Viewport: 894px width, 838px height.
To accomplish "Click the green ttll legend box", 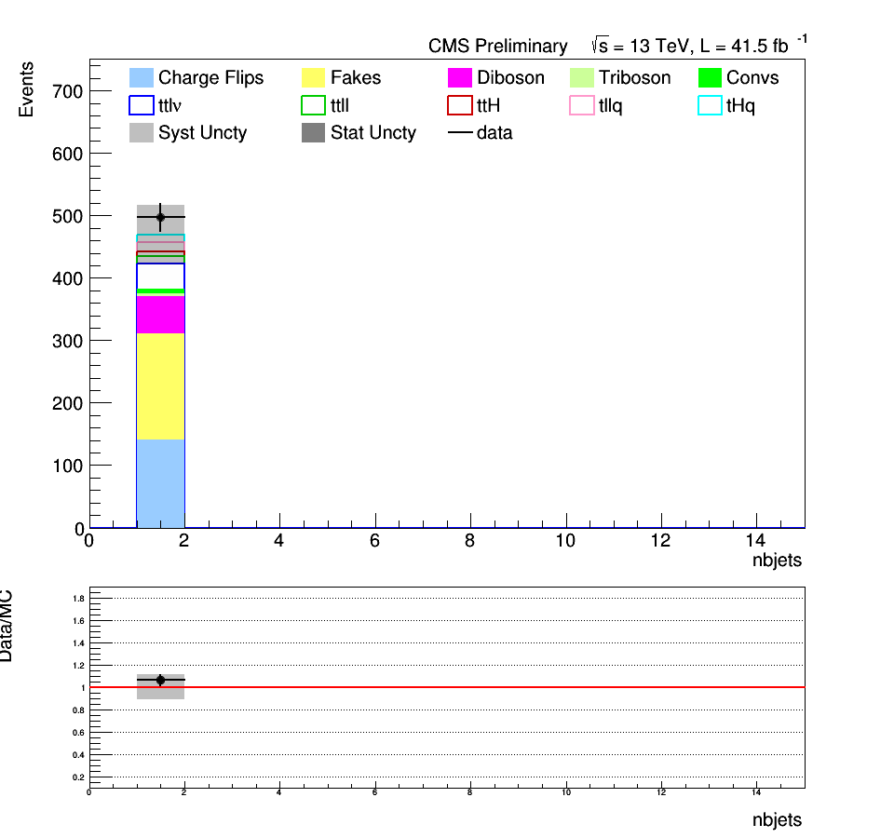I will pos(313,105).
